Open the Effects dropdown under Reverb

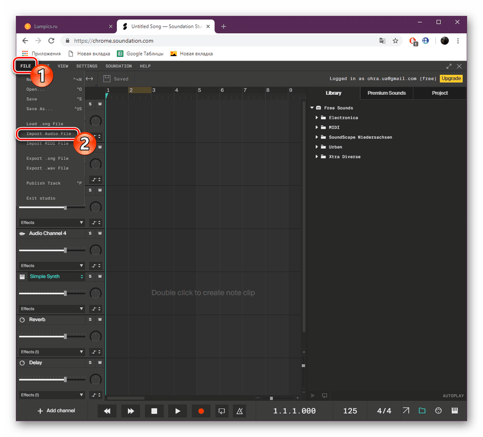pos(52,352)
